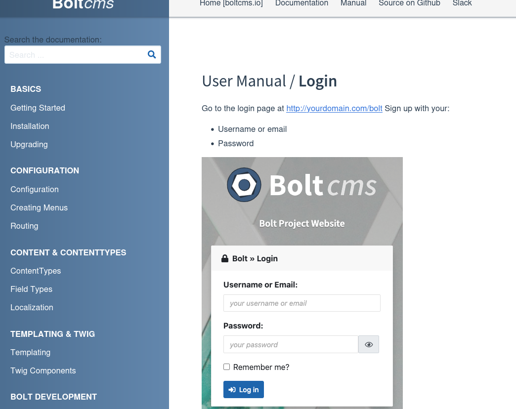The height and width of the screenshot is (409, 516).
Task: Open Documentation in top navigation
Action: 302,3
